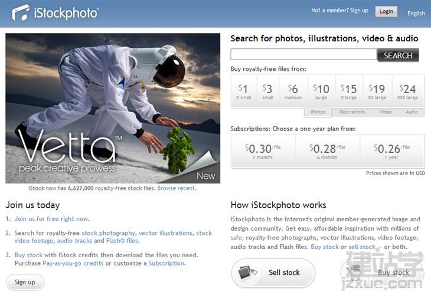Choose the $0.26 1 year plan
Viewport: 431px width, 295px height.
click(x=391, y=152)
